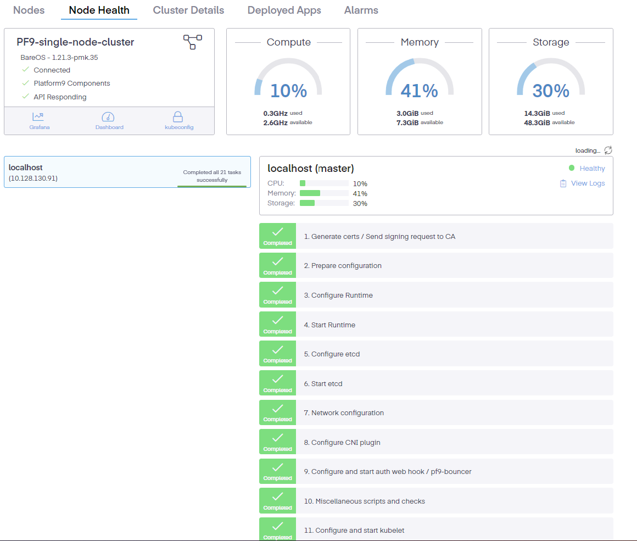Download kubeconfig via lock icon
This screenshot has height=541, width=637.
[177, 117]
